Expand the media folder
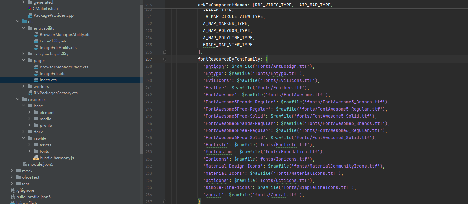The image size is (468, 204). pos(29,119)
